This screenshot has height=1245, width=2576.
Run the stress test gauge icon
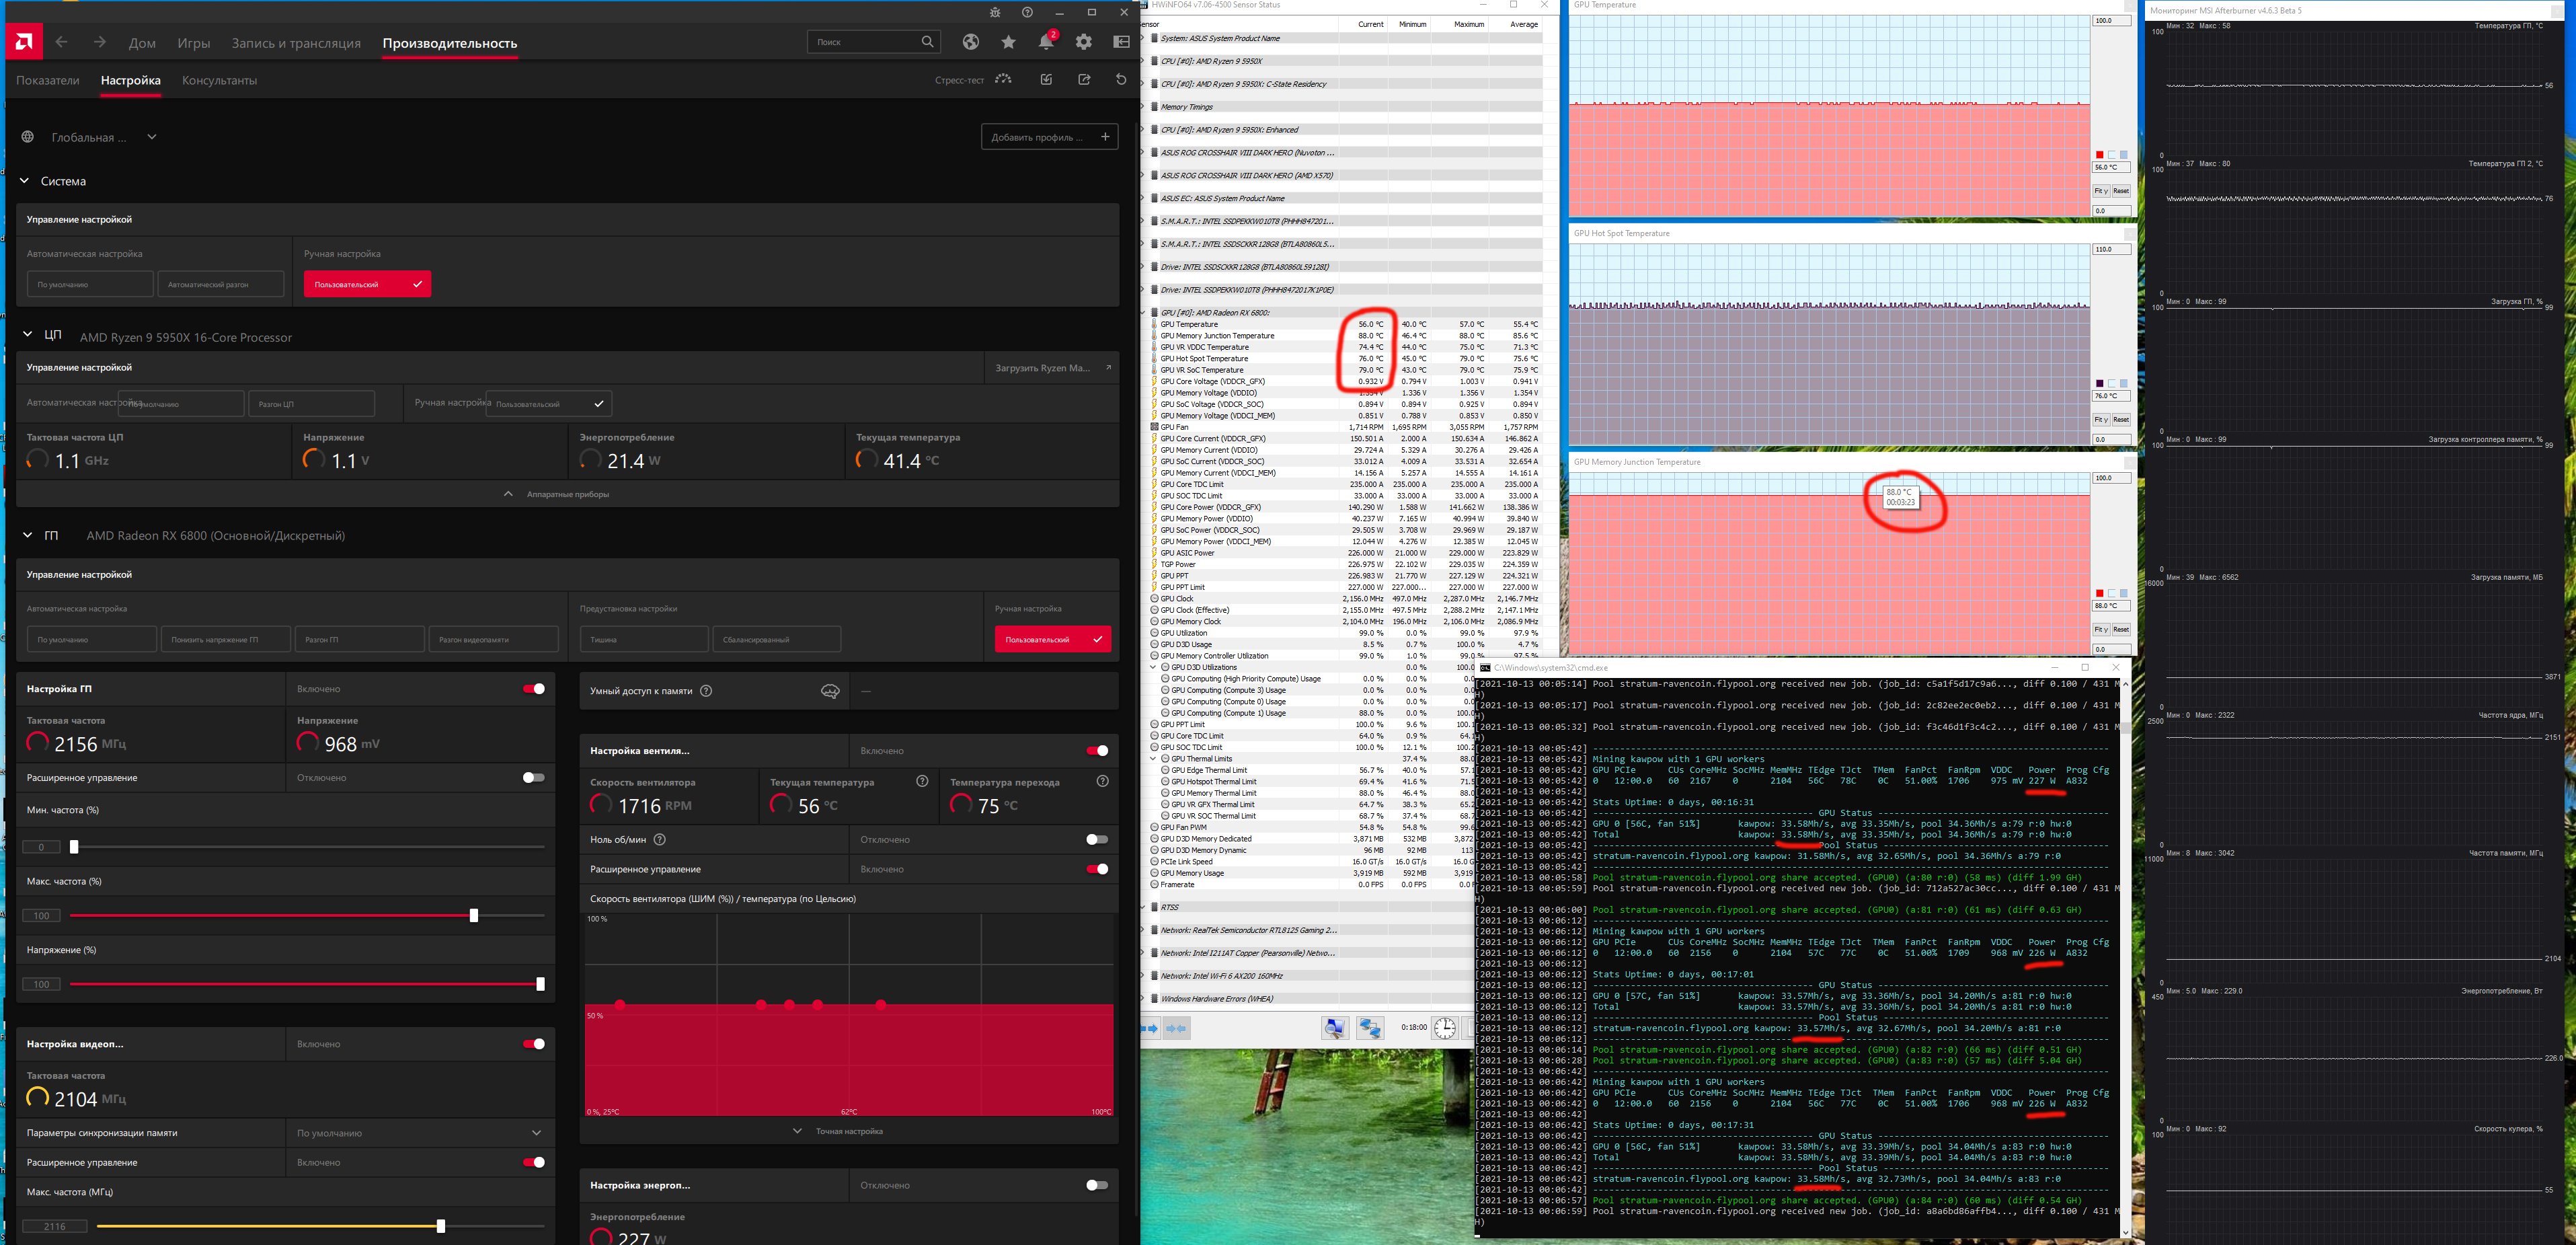pos(1003,80)
